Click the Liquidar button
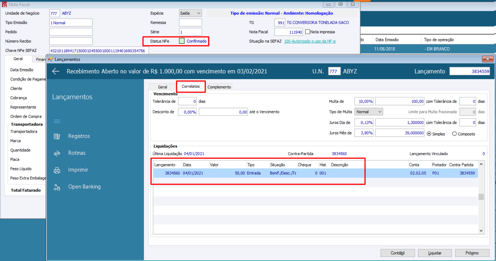This screenshot has width=496, height=261. pos(435,253)
